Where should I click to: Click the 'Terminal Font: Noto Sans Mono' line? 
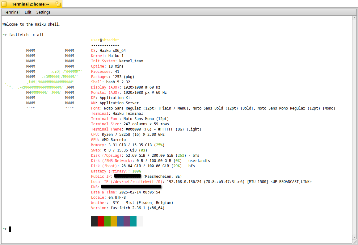click(130, 118)
